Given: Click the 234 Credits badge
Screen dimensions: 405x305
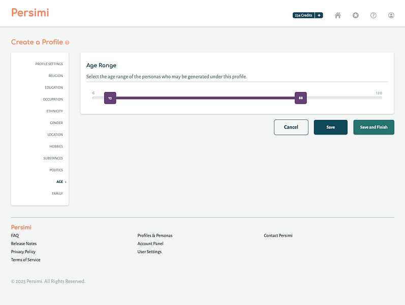Looking at the screenshot, I should pyautogui.click(x=303, y=15).
